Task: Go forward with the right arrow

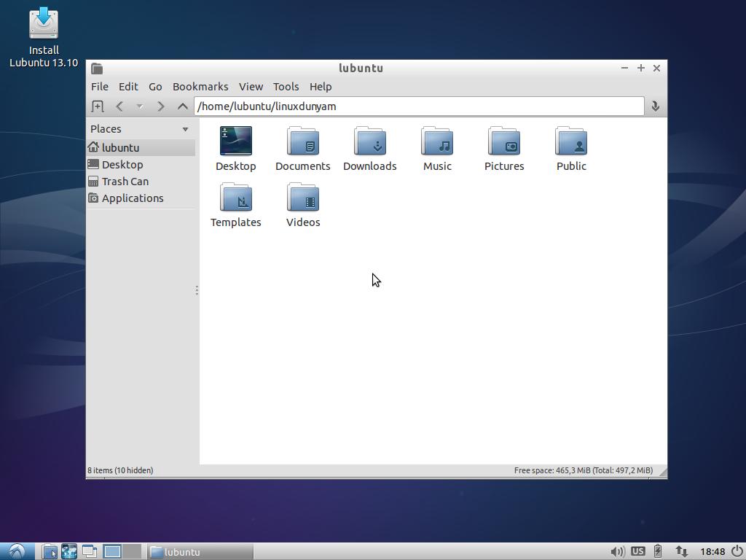Action: 160,106
